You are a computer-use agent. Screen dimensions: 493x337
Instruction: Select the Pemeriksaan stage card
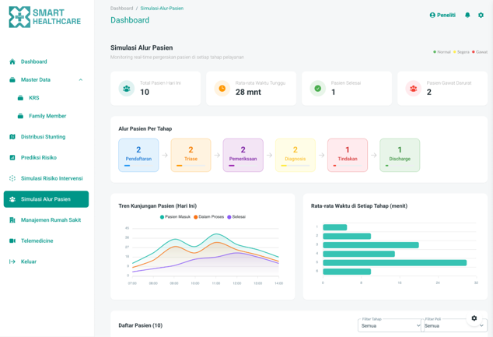point(243,155)
